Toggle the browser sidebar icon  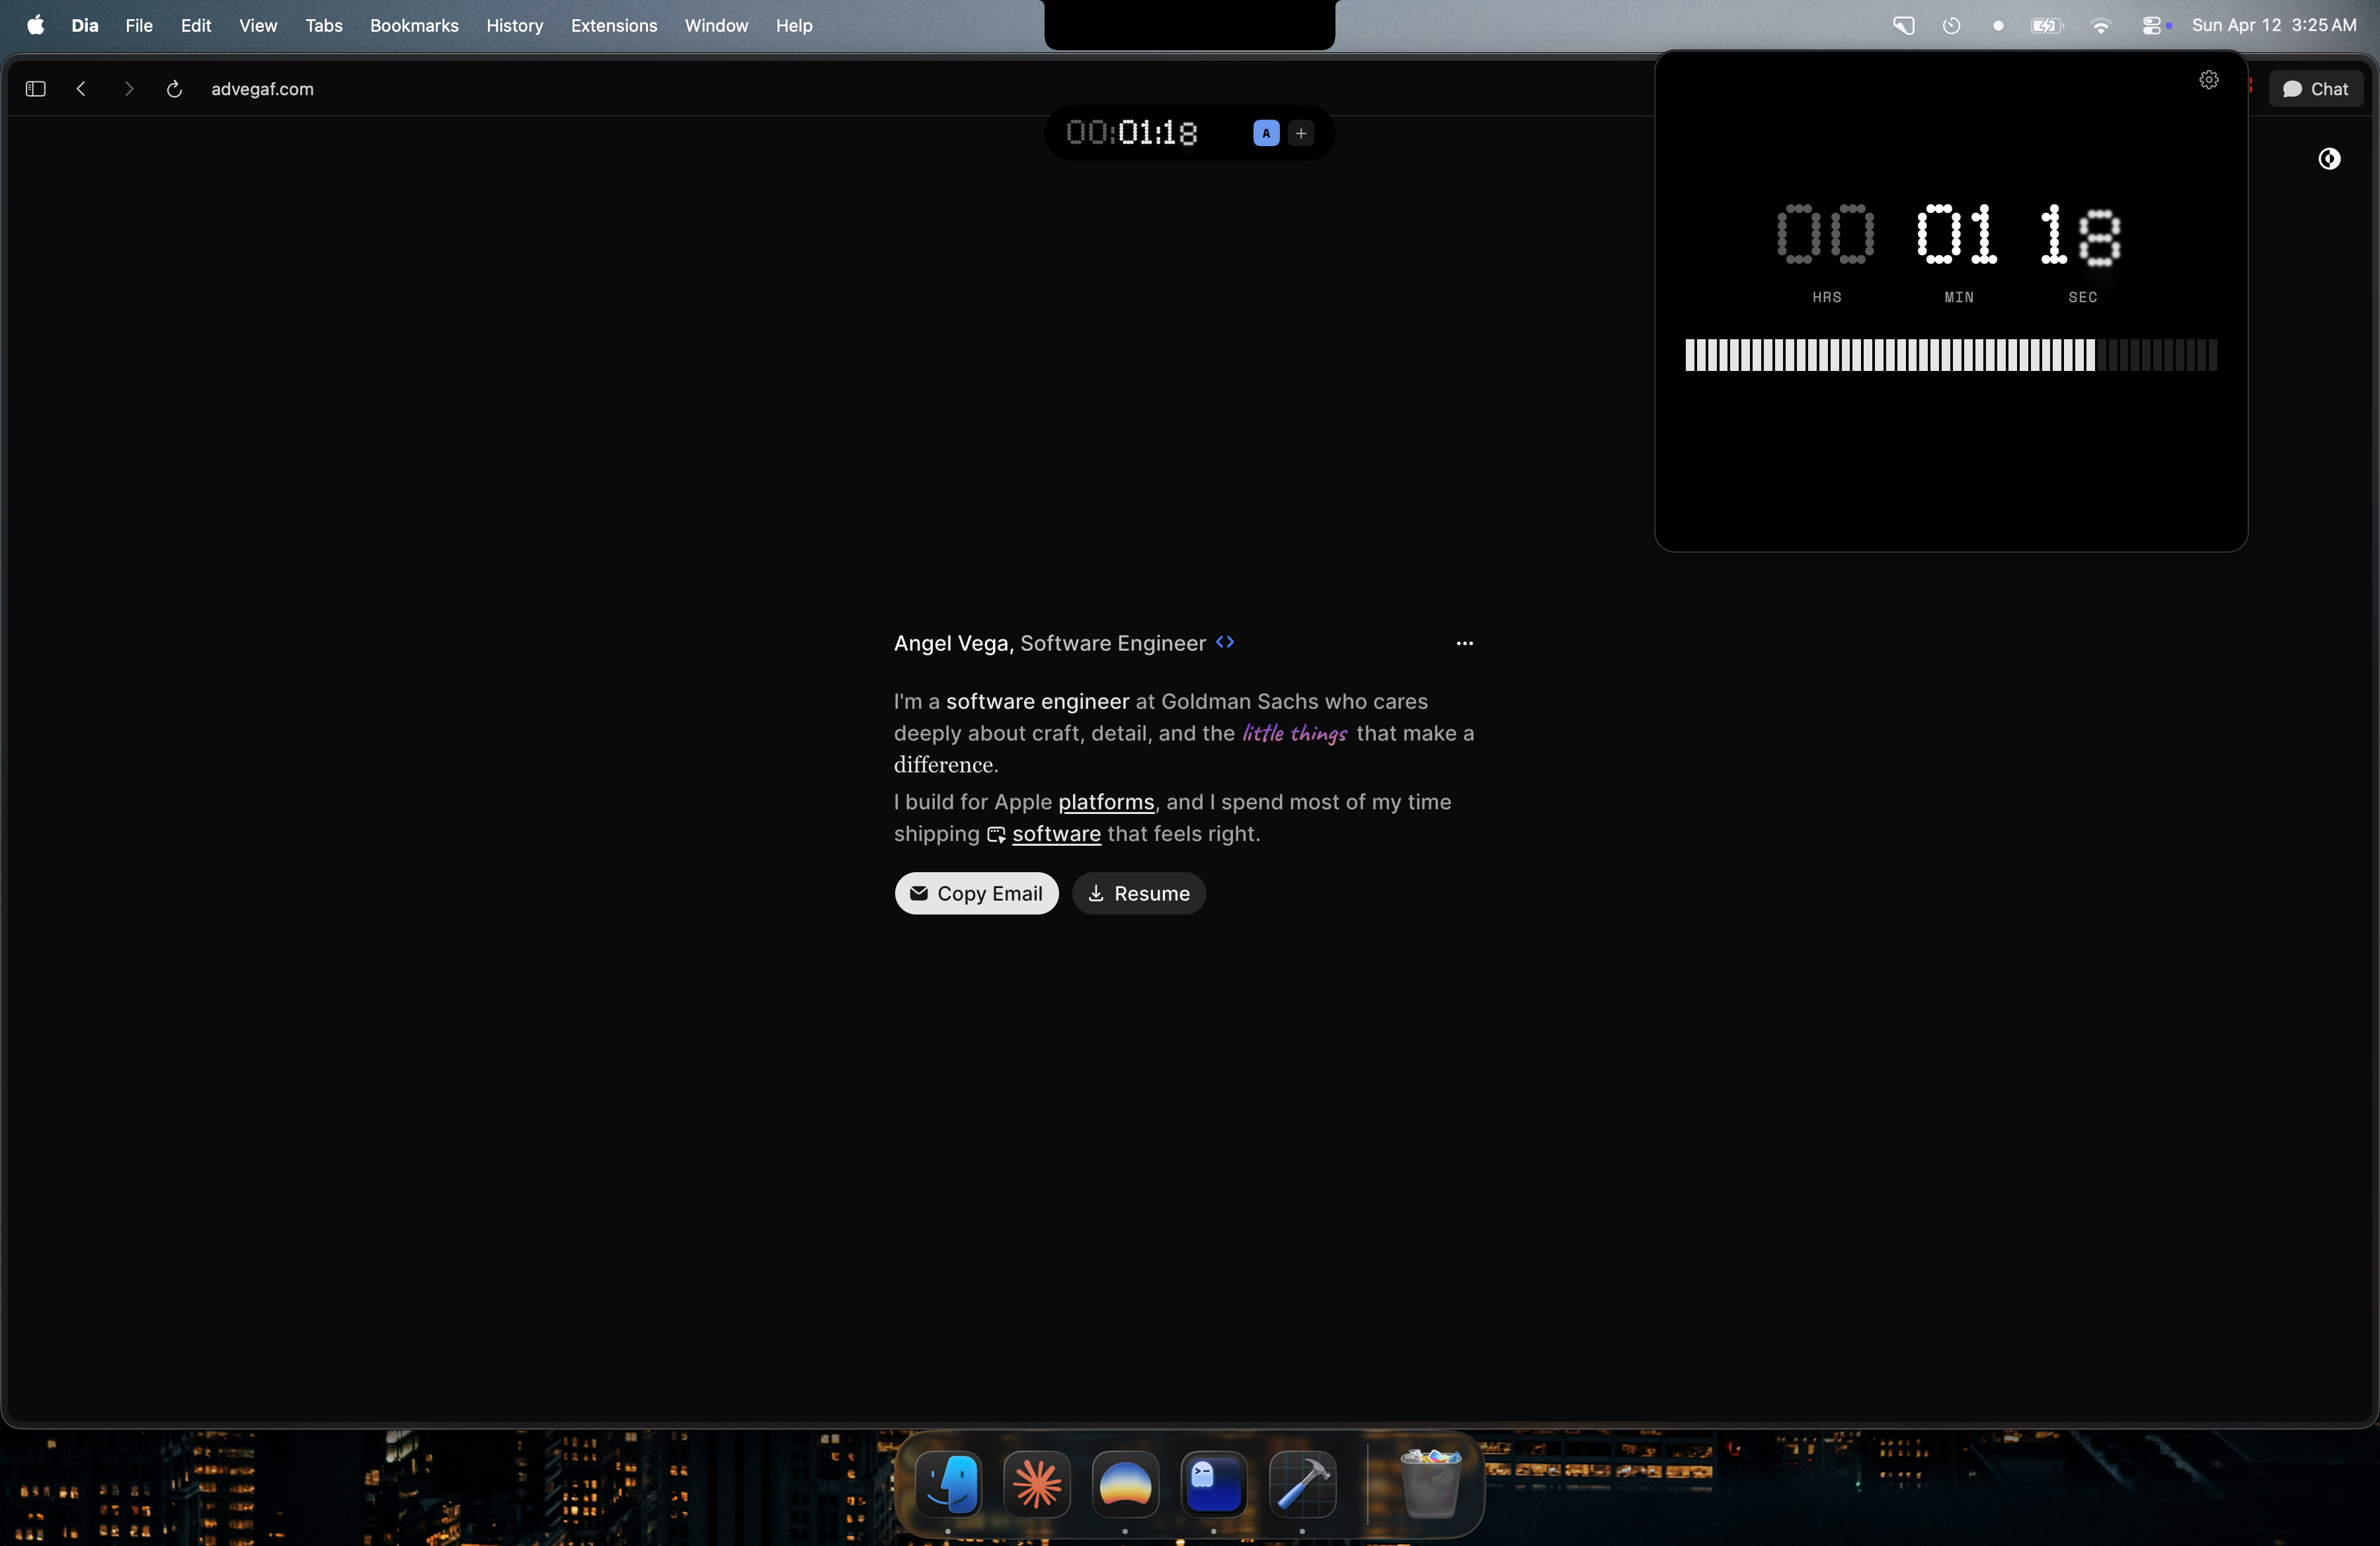coord(36,89)
